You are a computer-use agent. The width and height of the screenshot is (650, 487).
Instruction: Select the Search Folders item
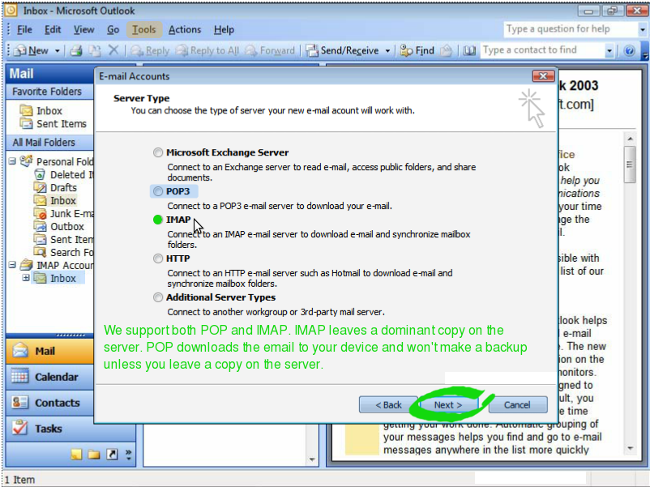(64, 252)
